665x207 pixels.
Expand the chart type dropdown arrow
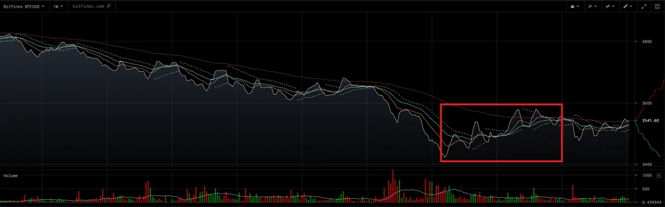pyautogui.click(x=613, y=6)
